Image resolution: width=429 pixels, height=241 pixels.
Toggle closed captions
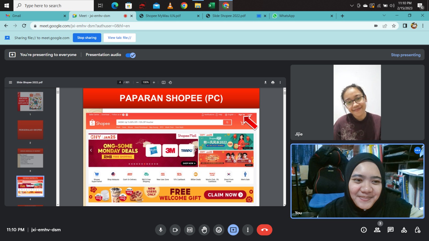(190, 230)
